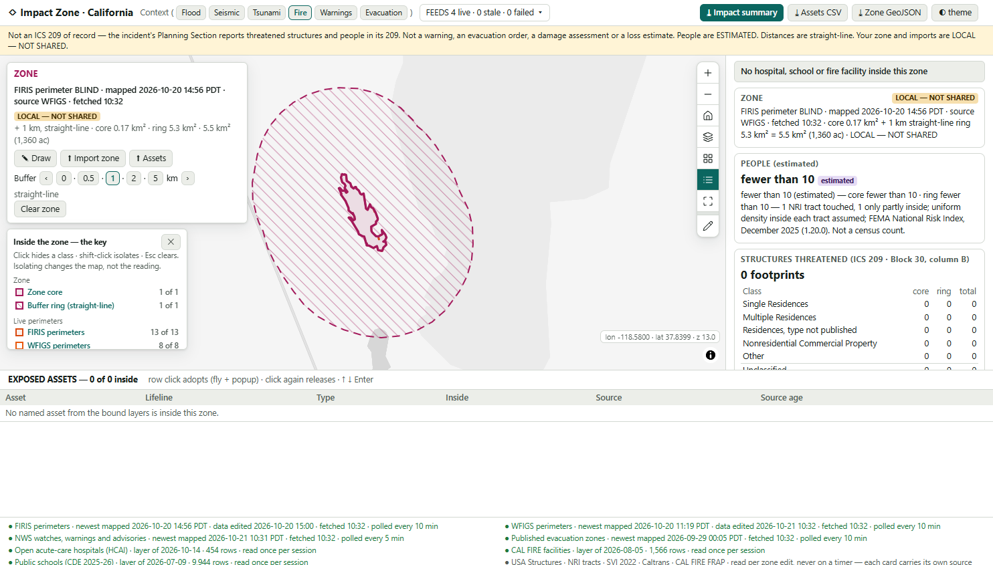The height and width of the screenshot is (565, 993).
Task: Upload Assets in the zone panel
Action: pyautogui.click(x=151, y=158)
